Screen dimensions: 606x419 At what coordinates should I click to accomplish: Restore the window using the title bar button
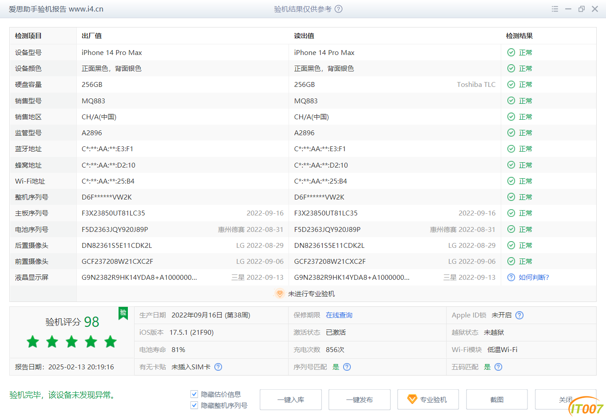click(x=581, y=9)
